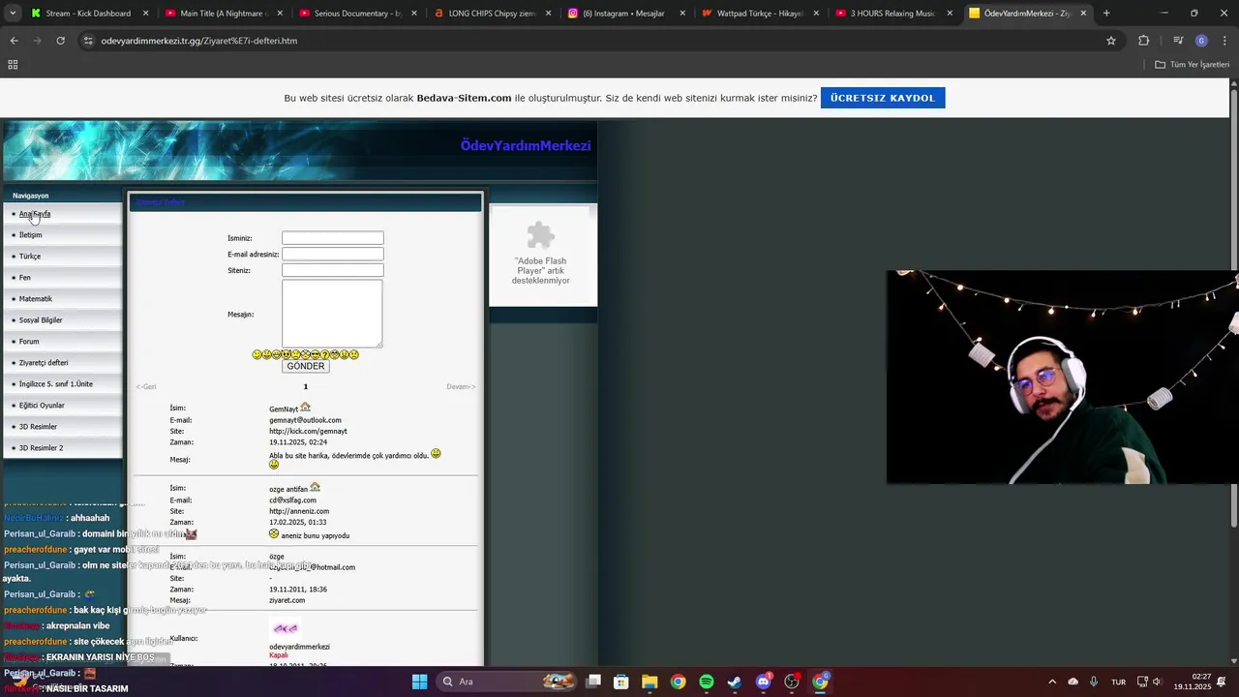Open the Sosyal Bilgiler navigation link
Screen dimensions: 1239x697
pyautogui.click(x=41, y=320)
